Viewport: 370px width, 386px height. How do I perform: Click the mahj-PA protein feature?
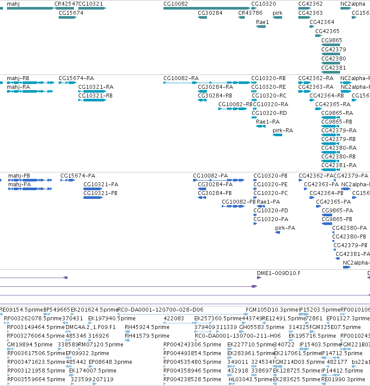(x=30, y=189)
